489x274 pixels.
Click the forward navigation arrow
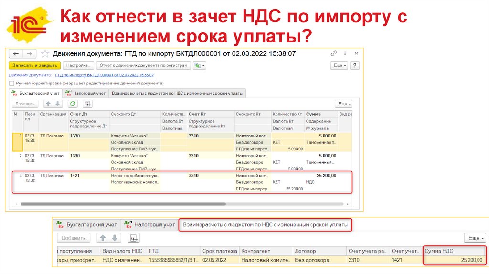(29, 53)
